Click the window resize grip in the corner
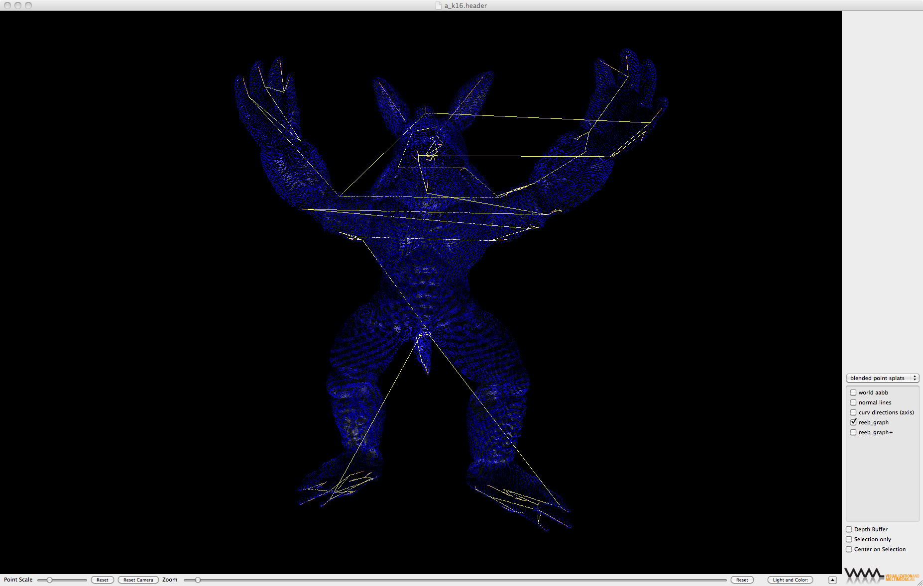Image resolution: width=923 pixels, height=586 pixels. click(x=919, y=583)
